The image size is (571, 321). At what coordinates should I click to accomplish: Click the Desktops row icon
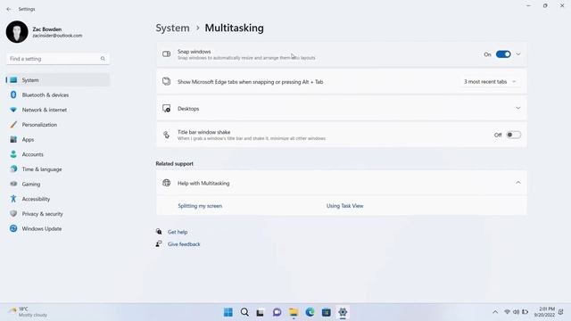click(x=167, y=108)
